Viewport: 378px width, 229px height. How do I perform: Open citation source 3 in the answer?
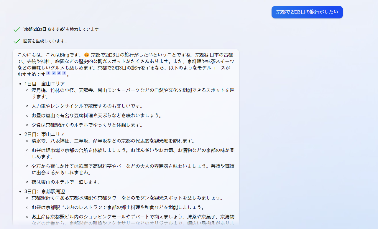[x=59, y=73]
